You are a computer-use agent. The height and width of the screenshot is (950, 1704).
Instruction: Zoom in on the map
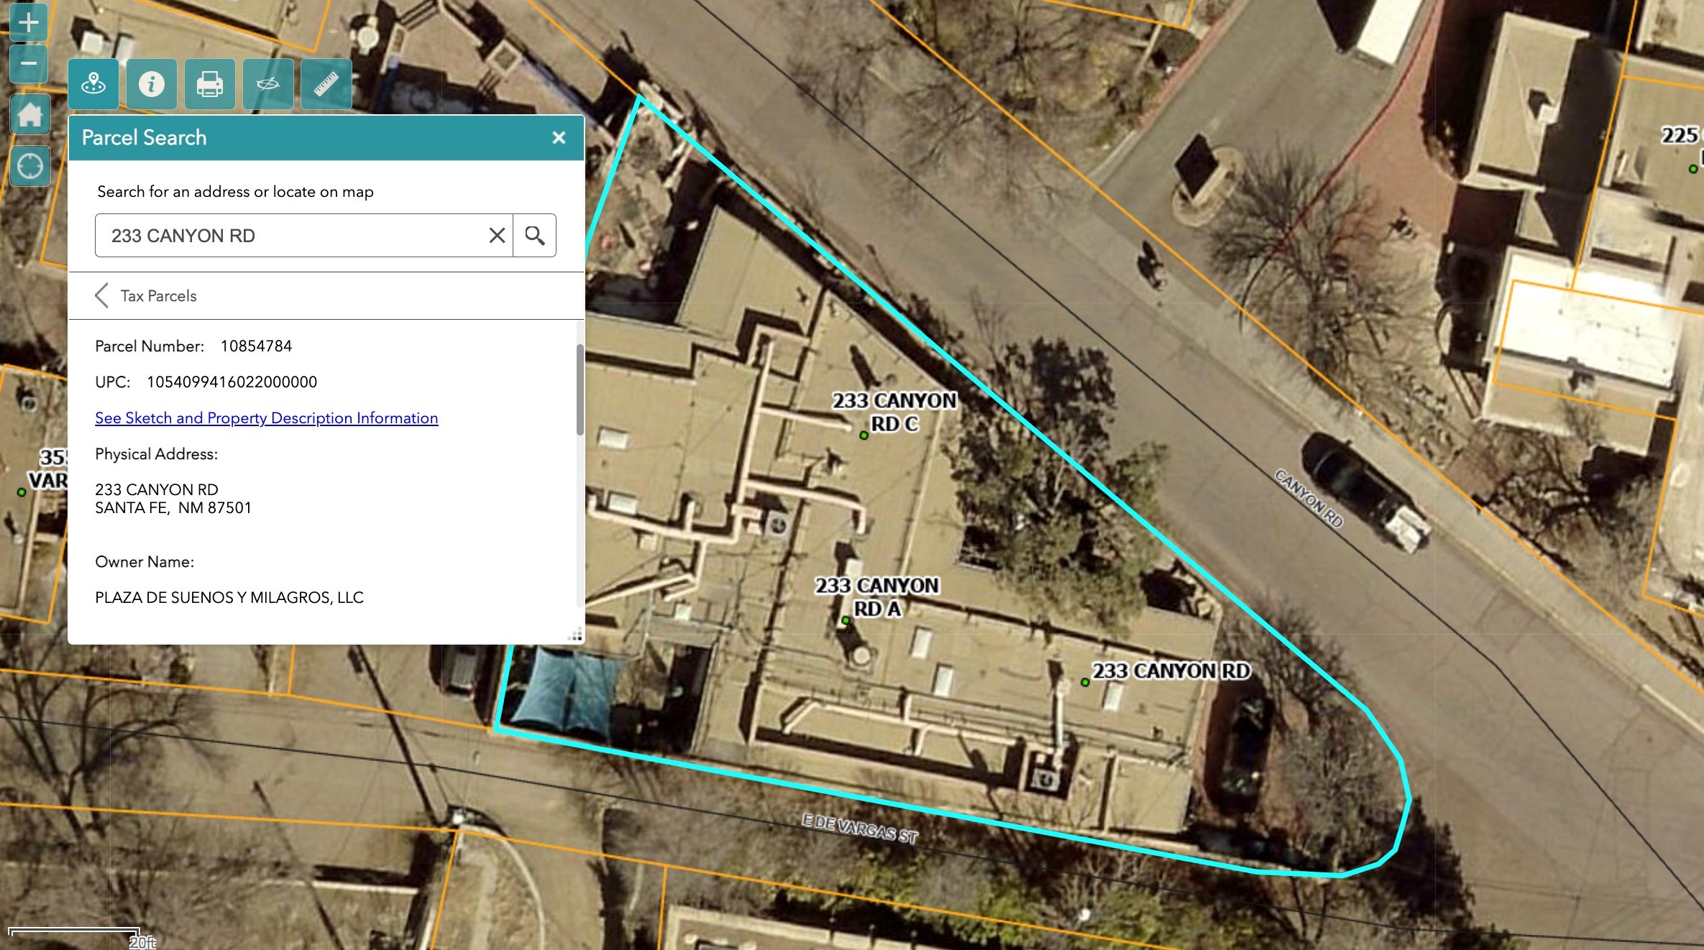pos(29,22)
